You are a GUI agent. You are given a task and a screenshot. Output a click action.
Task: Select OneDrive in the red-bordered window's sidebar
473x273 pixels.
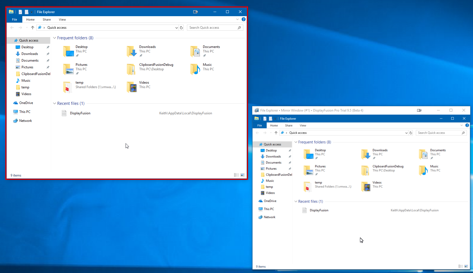pos(26,103)
